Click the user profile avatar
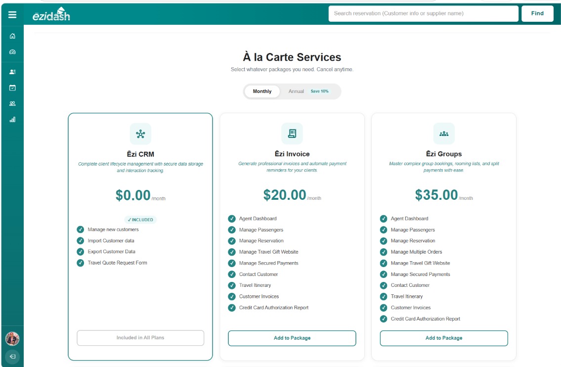Screen dimensions: 561x367 pos(12,338)
